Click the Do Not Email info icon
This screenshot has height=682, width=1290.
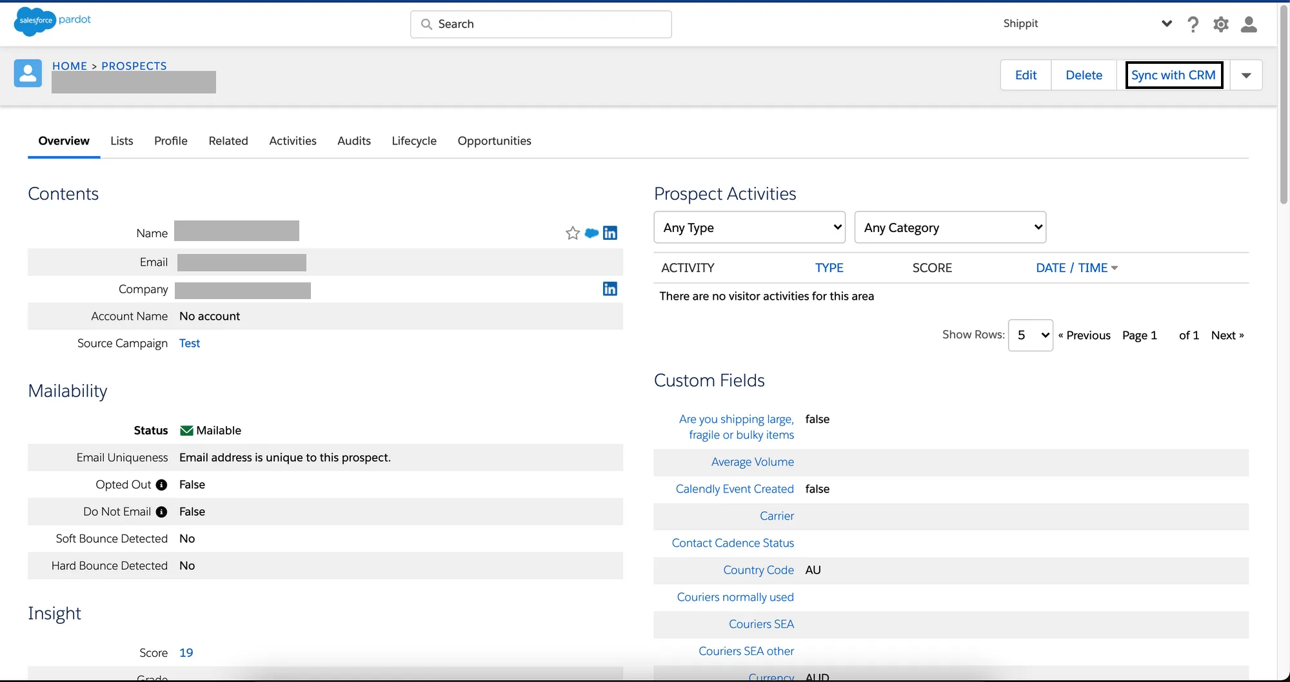coord(161,512)
